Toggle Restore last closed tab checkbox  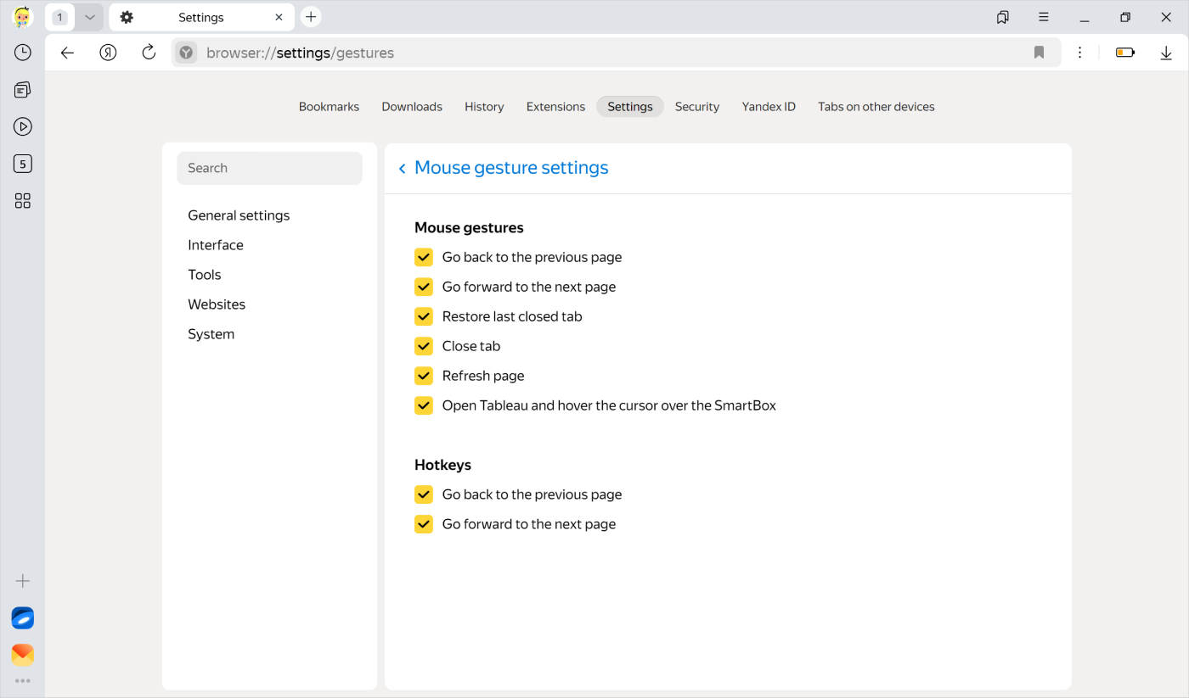pyautogui.click(x=424, y=316)
